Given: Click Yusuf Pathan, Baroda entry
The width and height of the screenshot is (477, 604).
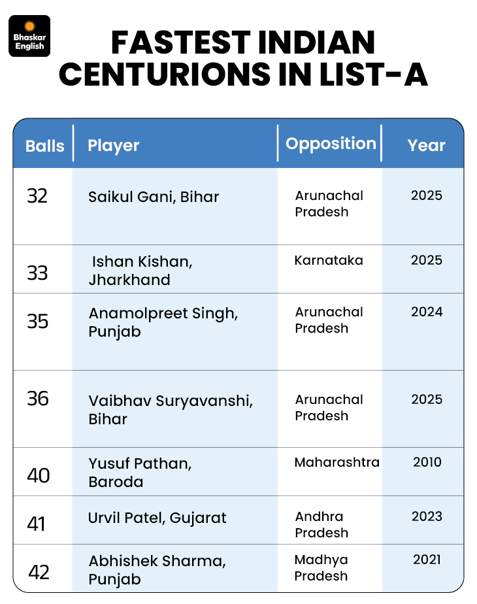Looking at the screenshot, I should [140, 473].
